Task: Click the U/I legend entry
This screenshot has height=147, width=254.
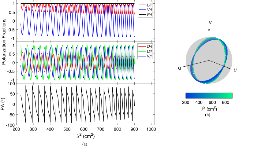Action: point(145,51)
